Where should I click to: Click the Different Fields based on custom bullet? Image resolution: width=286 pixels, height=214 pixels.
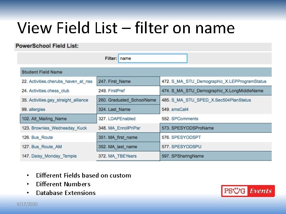(x=83, y=175)
